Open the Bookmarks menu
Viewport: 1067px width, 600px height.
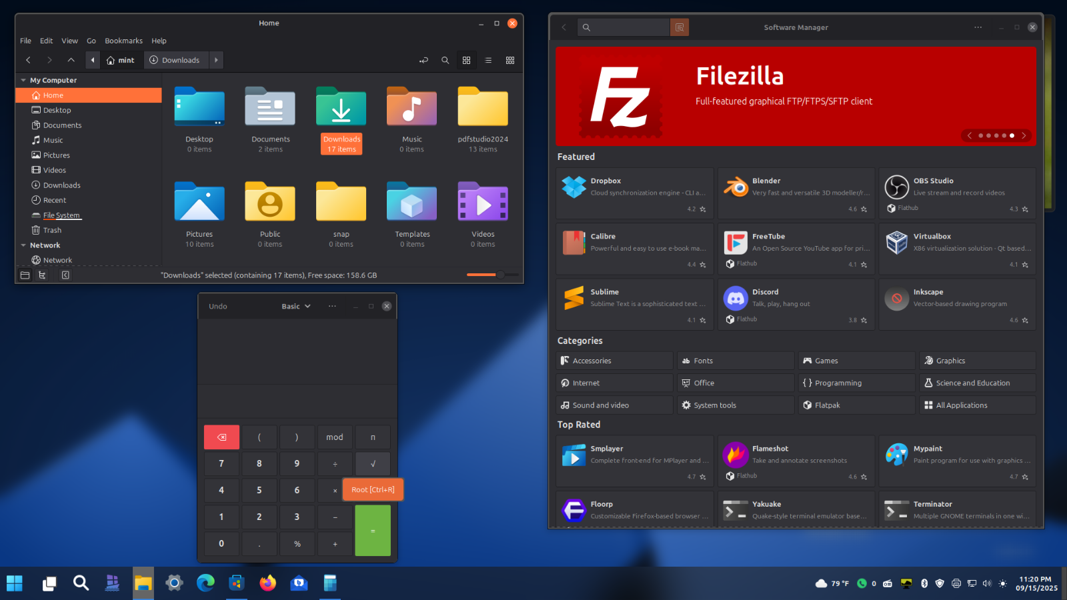[x=123, y=41]
